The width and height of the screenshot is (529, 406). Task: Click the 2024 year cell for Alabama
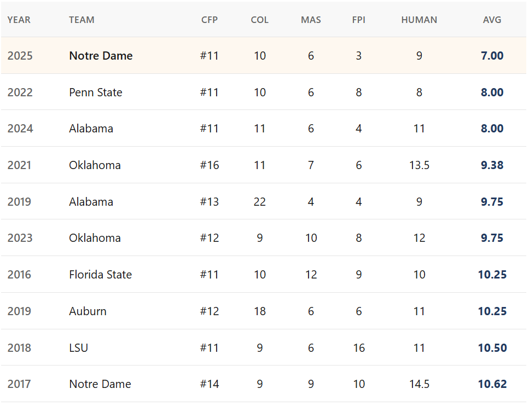coord(20,129)
